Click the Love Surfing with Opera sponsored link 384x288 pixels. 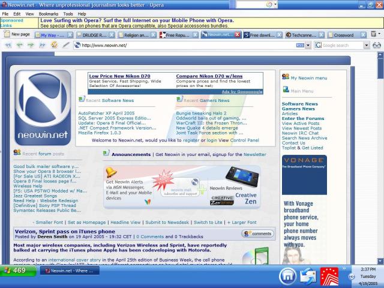point(137,20)
